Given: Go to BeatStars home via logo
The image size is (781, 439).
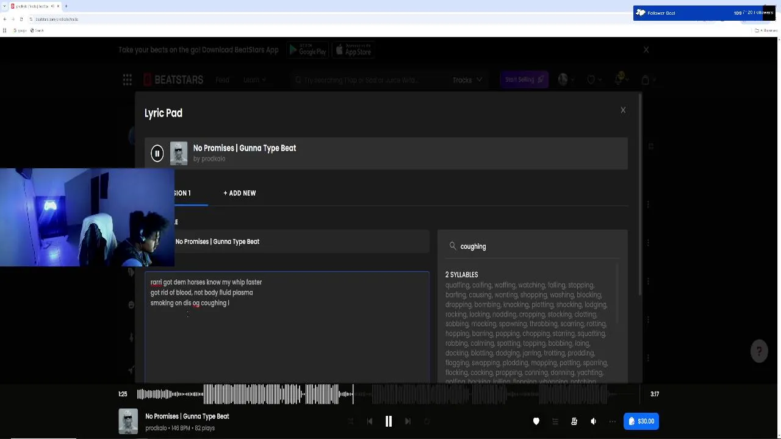Looking at the screenshot, I should click(173, 80).
